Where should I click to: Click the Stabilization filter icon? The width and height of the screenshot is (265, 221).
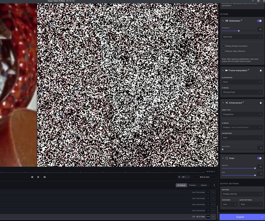(227, 21)
